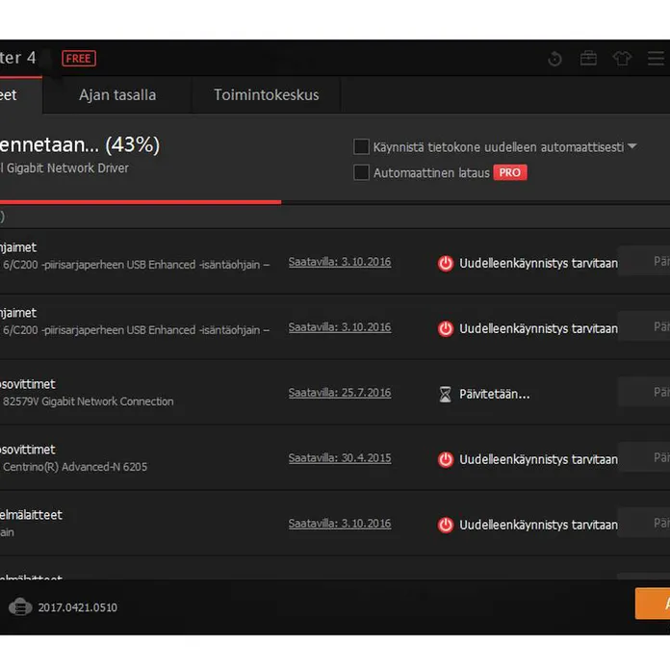Open the Saatavilla: 30.4.2015 link
670x670 pixels.
point(340,458)
